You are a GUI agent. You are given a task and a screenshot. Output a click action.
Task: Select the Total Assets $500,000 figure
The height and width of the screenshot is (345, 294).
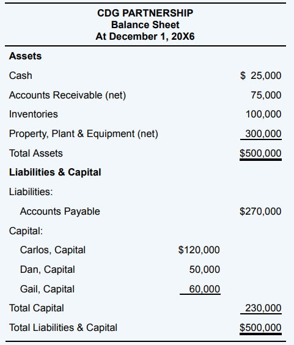click(260, 153)
